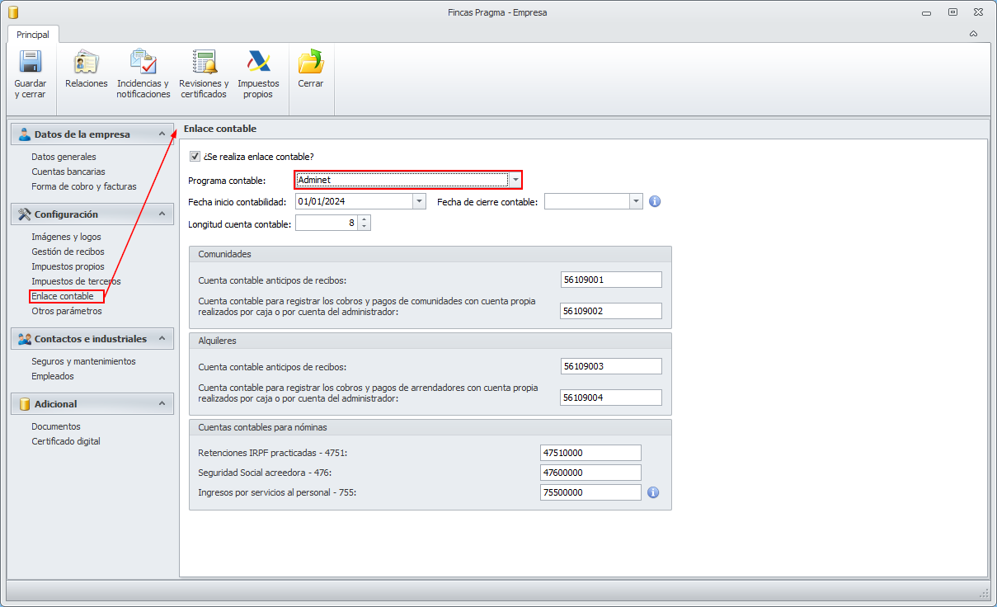Collapse Contactos e industriales section
This screenshot has height=607, width=997.
(162, 339)
